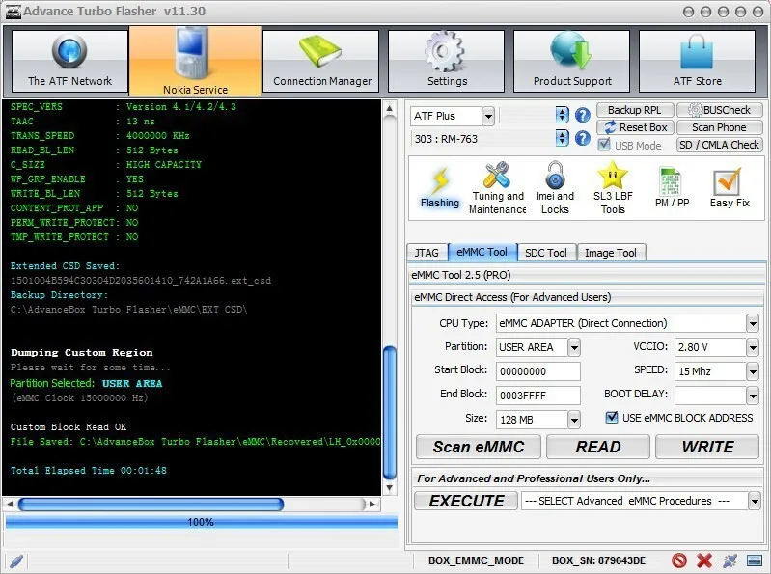Screen dimensions: 771x574
Task: Open SL3 LBF Tools star icon
Action: pos(613,188)
